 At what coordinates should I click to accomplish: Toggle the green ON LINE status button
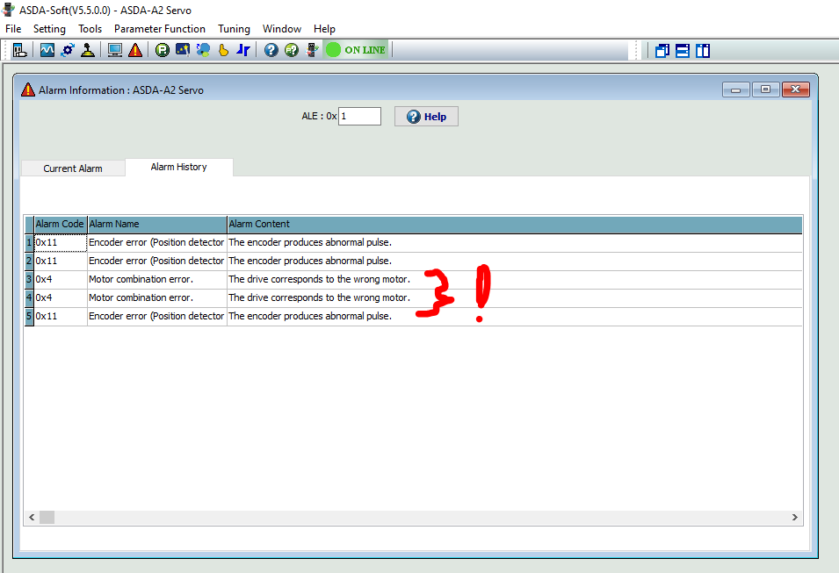coord(356,50)
